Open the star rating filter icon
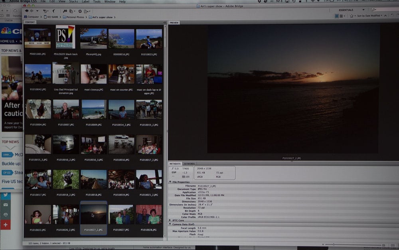The image size is (399, 250). 352,16
